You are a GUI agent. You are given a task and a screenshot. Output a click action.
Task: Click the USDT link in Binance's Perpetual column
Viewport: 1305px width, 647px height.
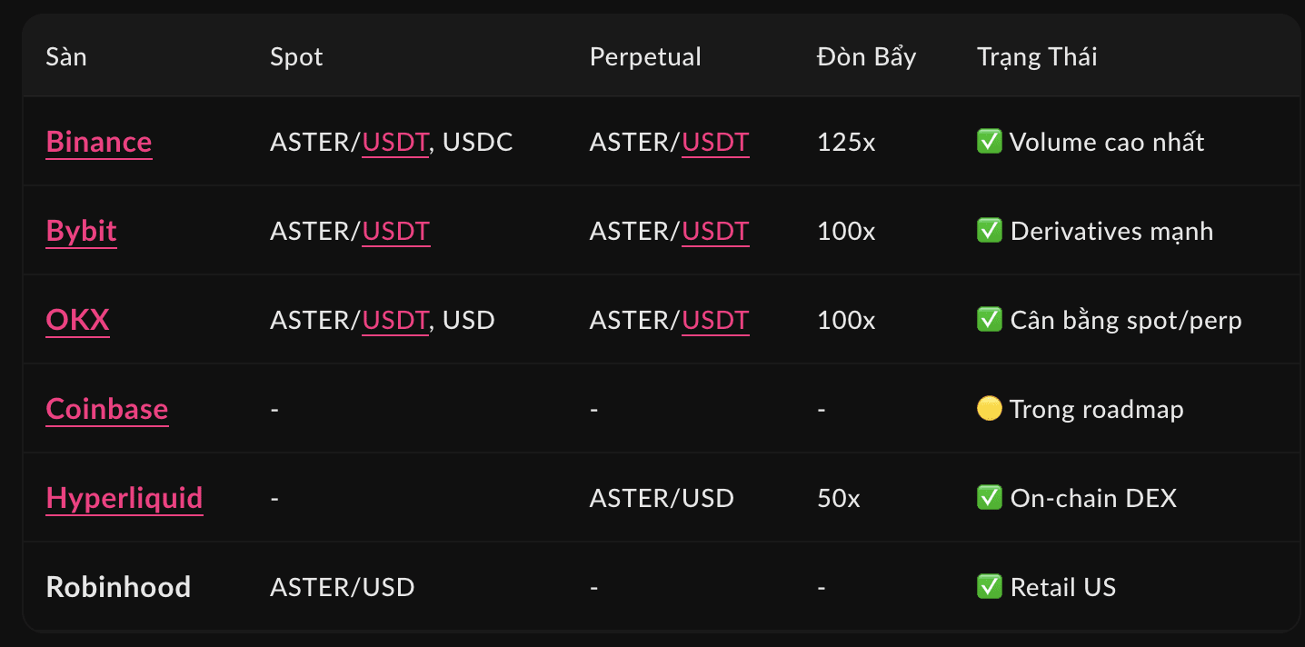point(715,142)
